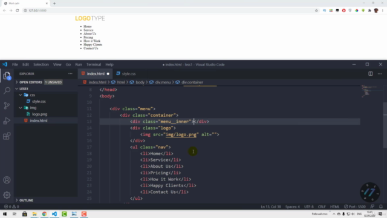Click CRLF line ending selector
Viewport: 387px width, 218px height.
322,206
